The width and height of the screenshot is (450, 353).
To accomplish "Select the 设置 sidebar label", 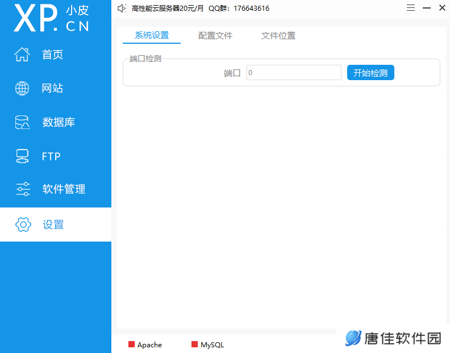I will [x=53, y=225].
